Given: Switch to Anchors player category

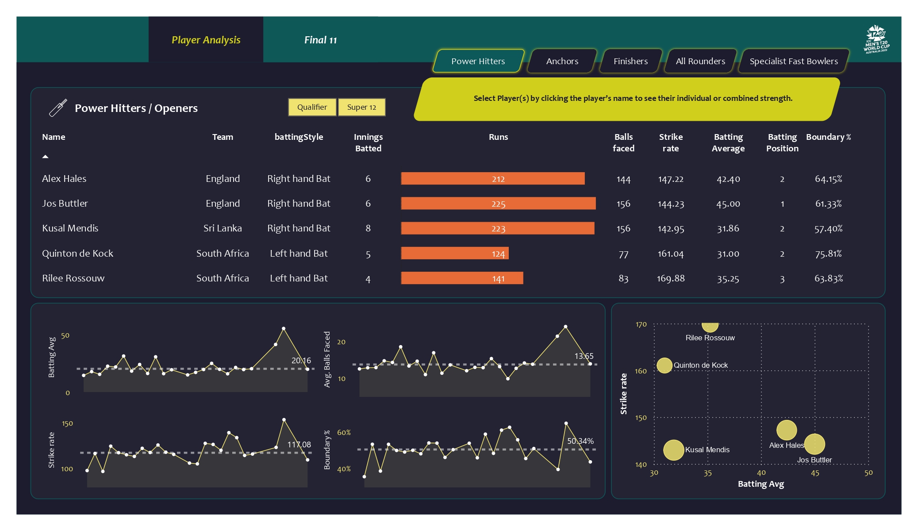Looking at the screenshot, I should [562, 61].
